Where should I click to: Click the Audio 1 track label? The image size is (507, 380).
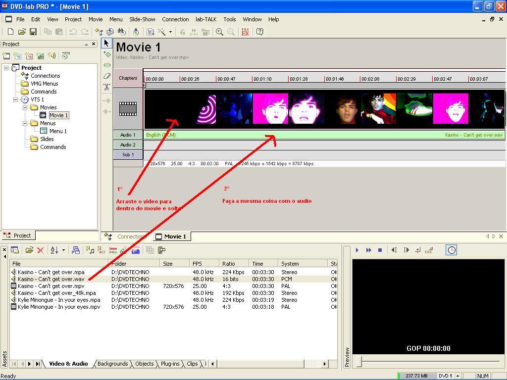128,135
